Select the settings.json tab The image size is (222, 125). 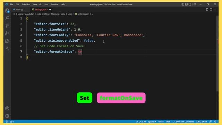tap(41, 9)
